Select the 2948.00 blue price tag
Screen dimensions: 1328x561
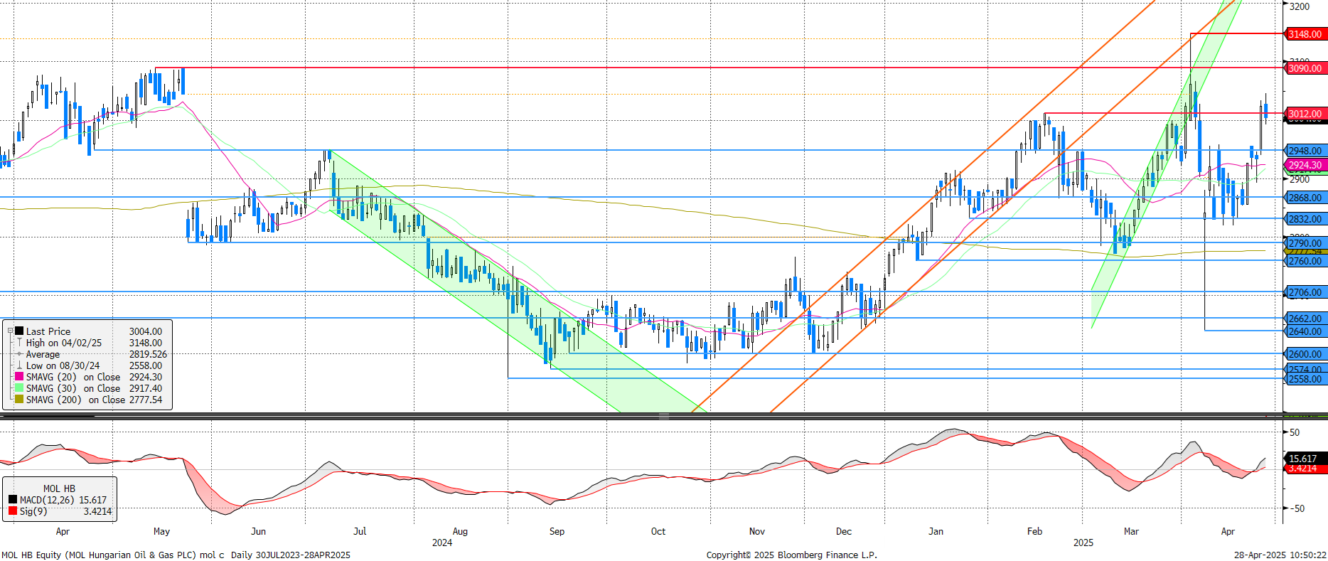(1305, 151)
